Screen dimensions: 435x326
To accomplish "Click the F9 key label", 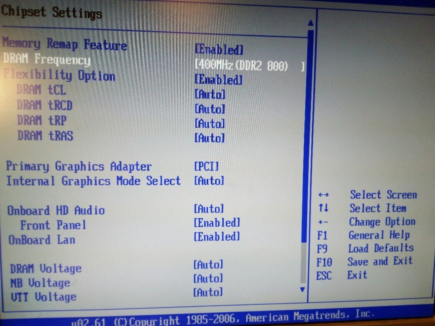I will pyautogui.click(x=322, y=249).
